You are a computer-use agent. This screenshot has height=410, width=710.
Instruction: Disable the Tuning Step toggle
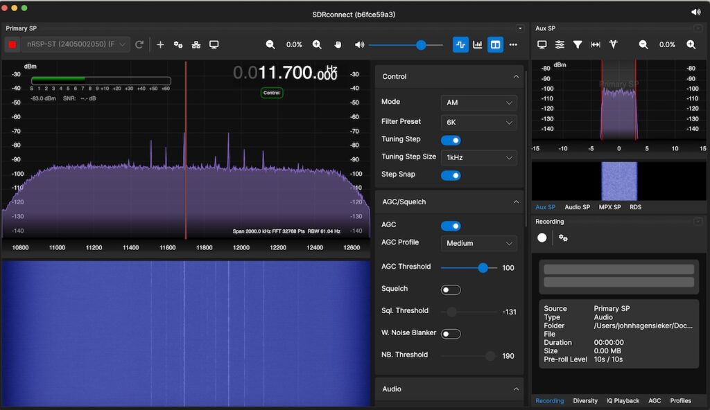point(451,140)
